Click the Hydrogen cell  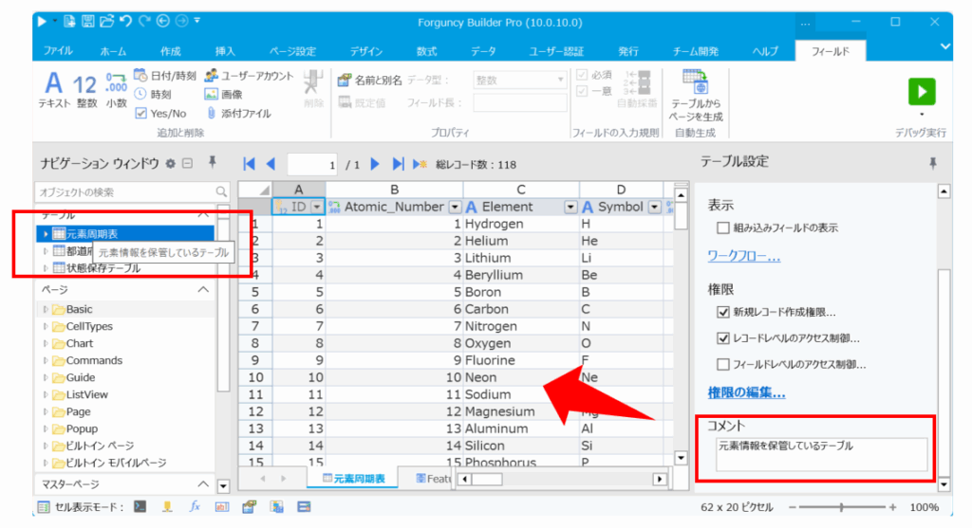[521, 224]
